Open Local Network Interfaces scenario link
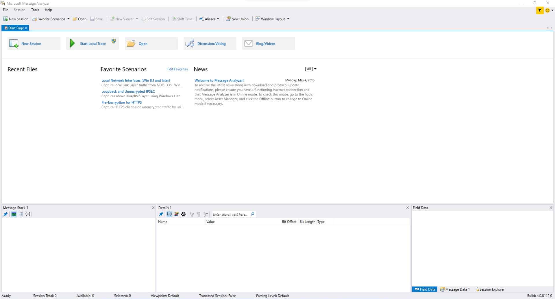555x299 pixels. click(x=136, y=80)
